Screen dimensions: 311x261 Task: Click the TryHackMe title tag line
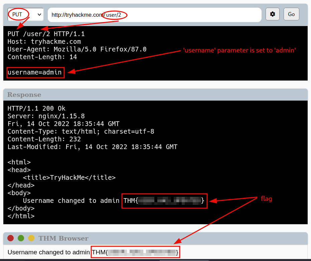click(x=69, y=177)
